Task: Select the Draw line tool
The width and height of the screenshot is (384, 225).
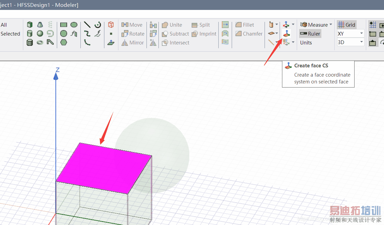Action: pyautogui.click(x=87, y=25)
